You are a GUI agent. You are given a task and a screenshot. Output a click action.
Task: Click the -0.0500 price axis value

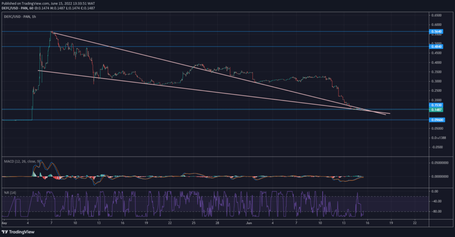coord(436,147)
